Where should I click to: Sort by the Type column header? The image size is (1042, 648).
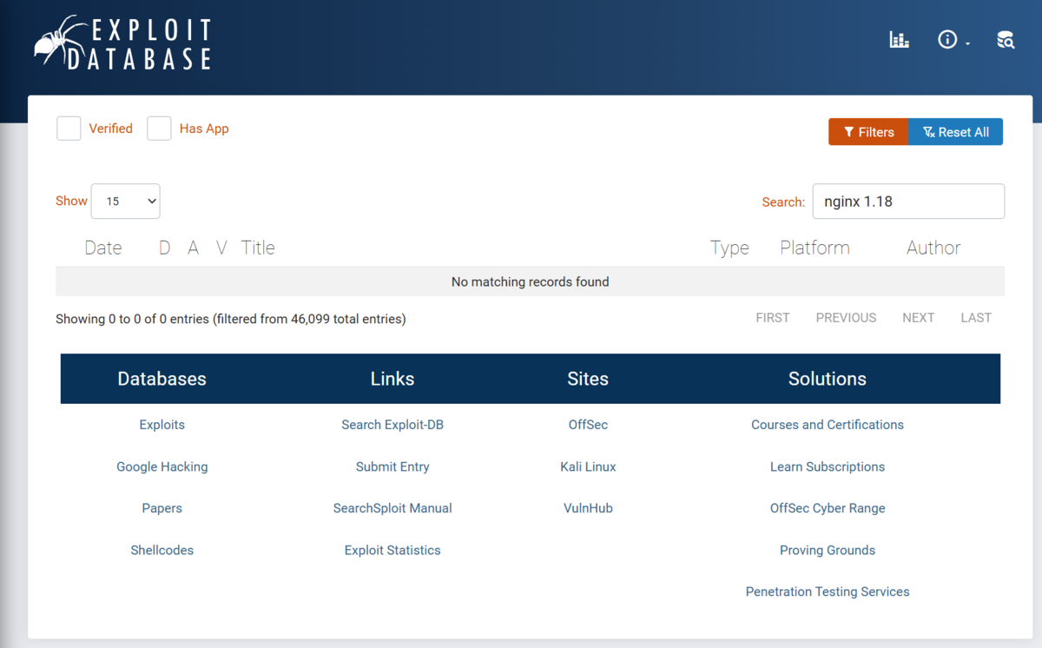point(729,248)
